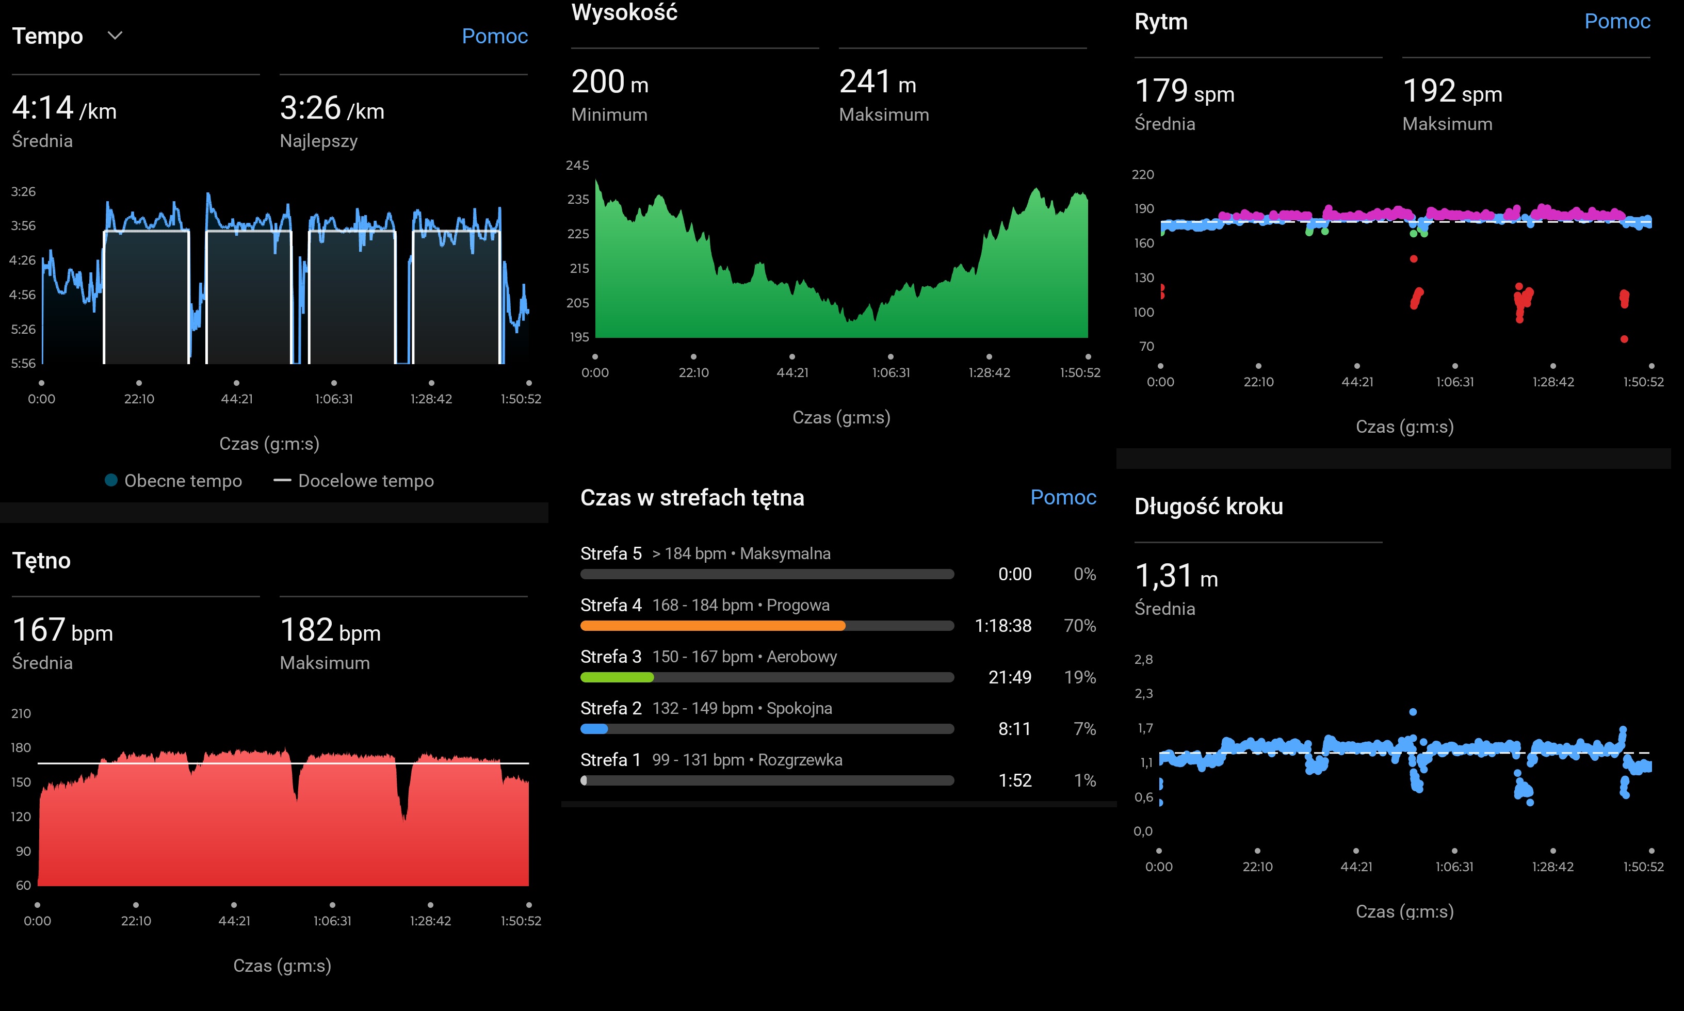Expand the Tempo chart dropdown chevron

click(x=115, y=36)
